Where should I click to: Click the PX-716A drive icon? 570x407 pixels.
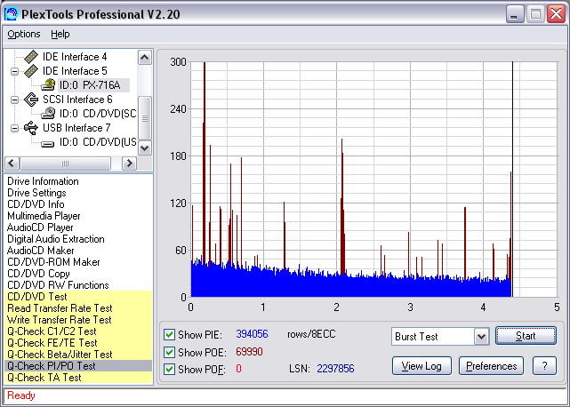coord(48,85)
